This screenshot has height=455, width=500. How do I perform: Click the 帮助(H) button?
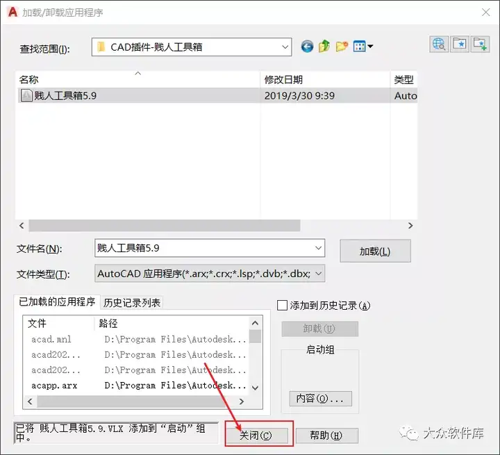326,436
